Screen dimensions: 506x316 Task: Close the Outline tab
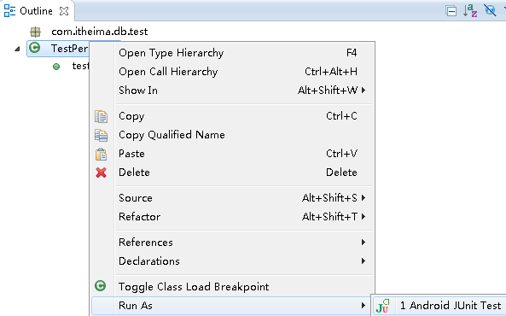(x=64, y=11)
